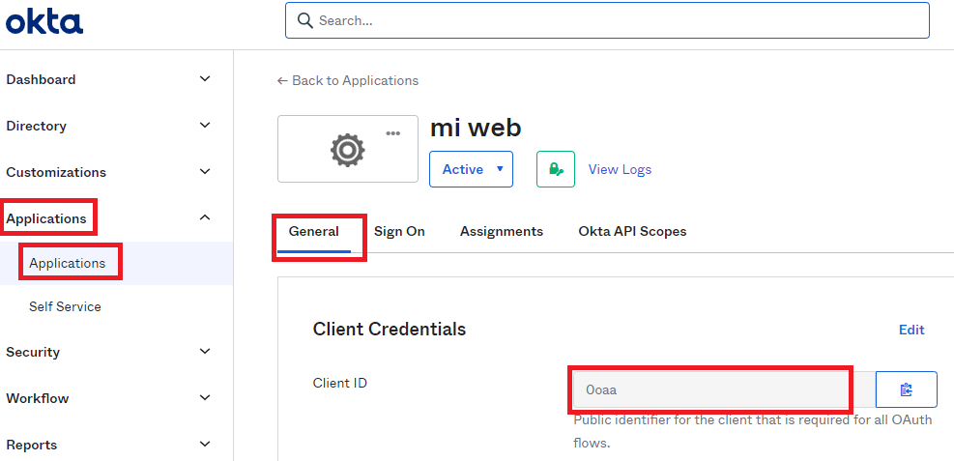Open the app gear logo image
Image resolution: width=954 pixels, height=461 pixels.
point(347,150)
